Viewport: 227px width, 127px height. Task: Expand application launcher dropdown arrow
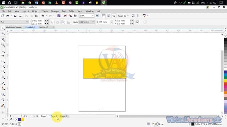pos(148,16)
